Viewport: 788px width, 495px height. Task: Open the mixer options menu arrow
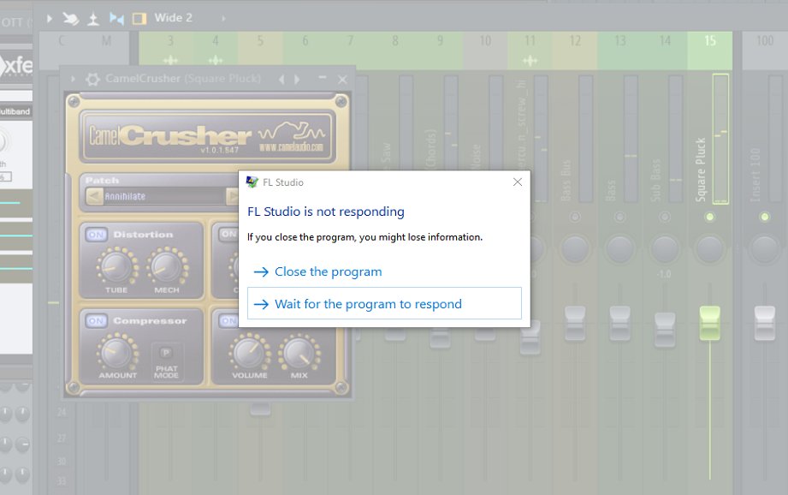[50, 19]
